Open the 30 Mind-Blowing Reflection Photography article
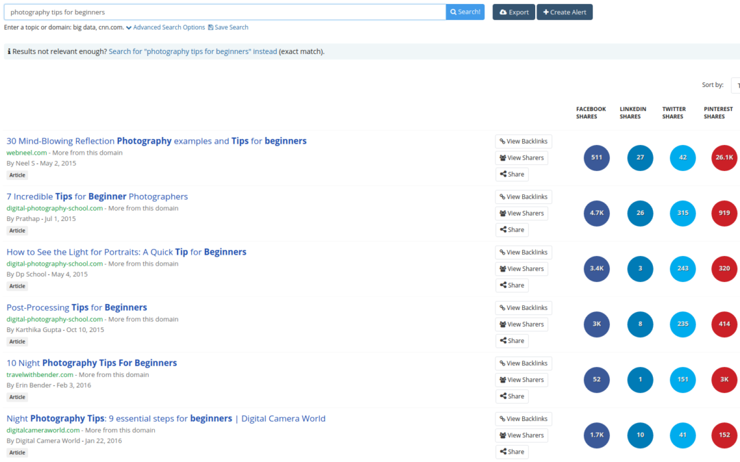Image resolution: width=740 pixels, height=462 pixels. click(x=156, y=141)
